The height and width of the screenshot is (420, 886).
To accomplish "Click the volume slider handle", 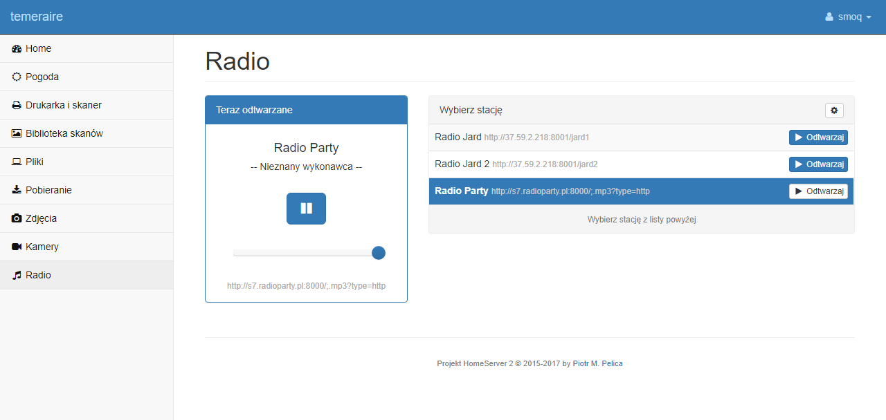I will pyautogui.click(x=379, y=253).
